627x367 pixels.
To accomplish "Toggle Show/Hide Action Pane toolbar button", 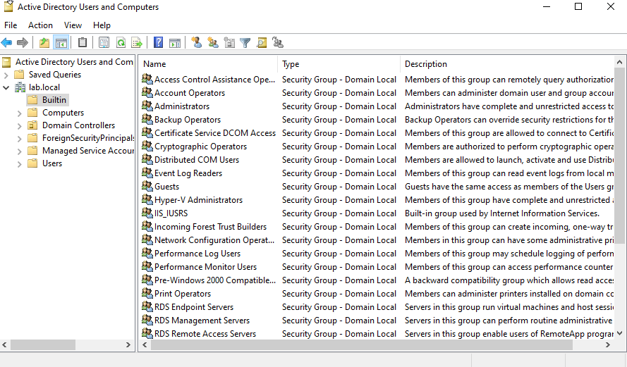I will (x=175, y=42).
